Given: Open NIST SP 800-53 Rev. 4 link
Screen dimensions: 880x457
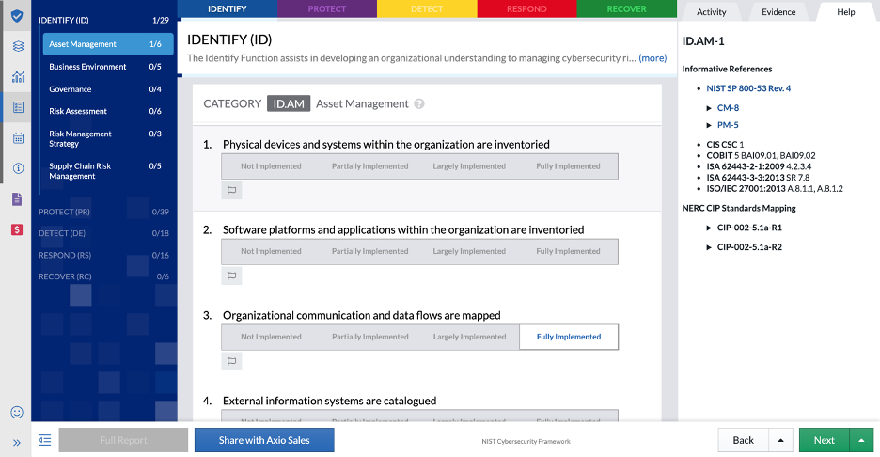Looking at the screenshot, I should click(748, 88).
